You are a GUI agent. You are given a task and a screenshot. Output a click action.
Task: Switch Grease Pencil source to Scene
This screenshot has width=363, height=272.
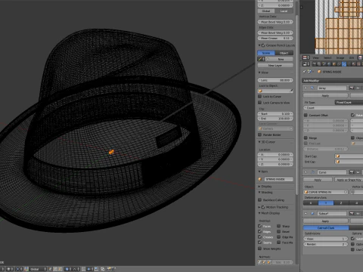266,53
